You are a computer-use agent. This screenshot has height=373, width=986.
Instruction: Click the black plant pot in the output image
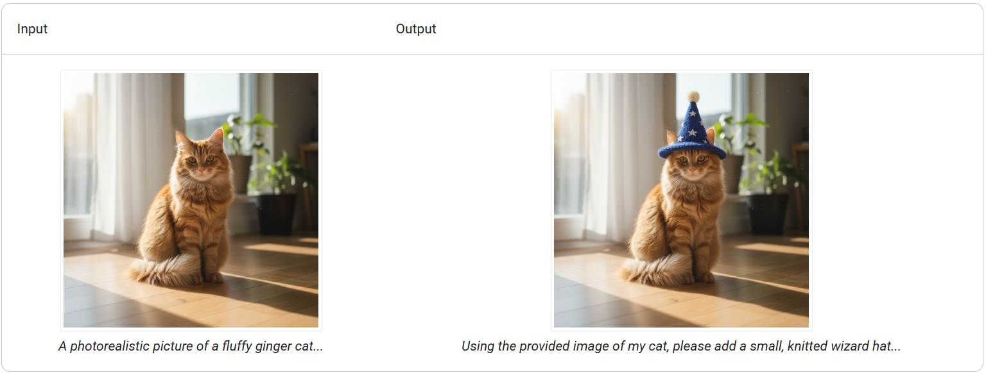(768, 213)
